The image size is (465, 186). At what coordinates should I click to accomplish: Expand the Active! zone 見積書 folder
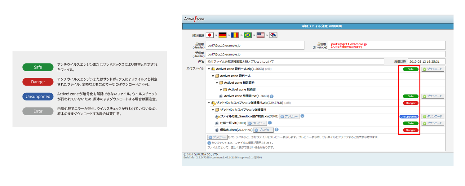click(221, 90)
